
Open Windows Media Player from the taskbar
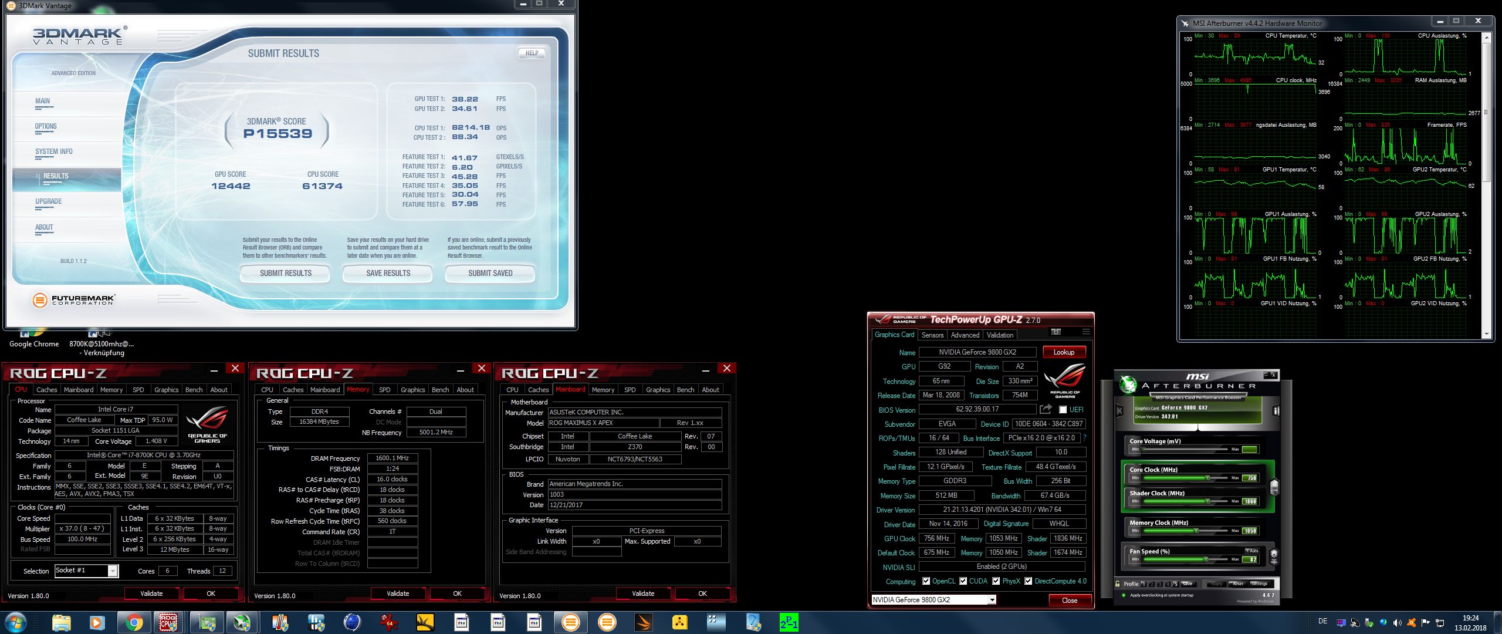[97, 622]
